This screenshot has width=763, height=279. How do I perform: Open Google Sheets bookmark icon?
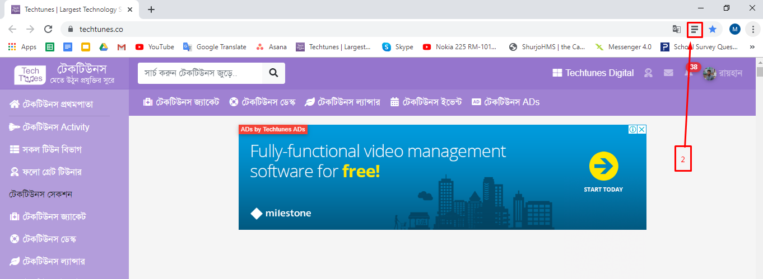[50, 47]
